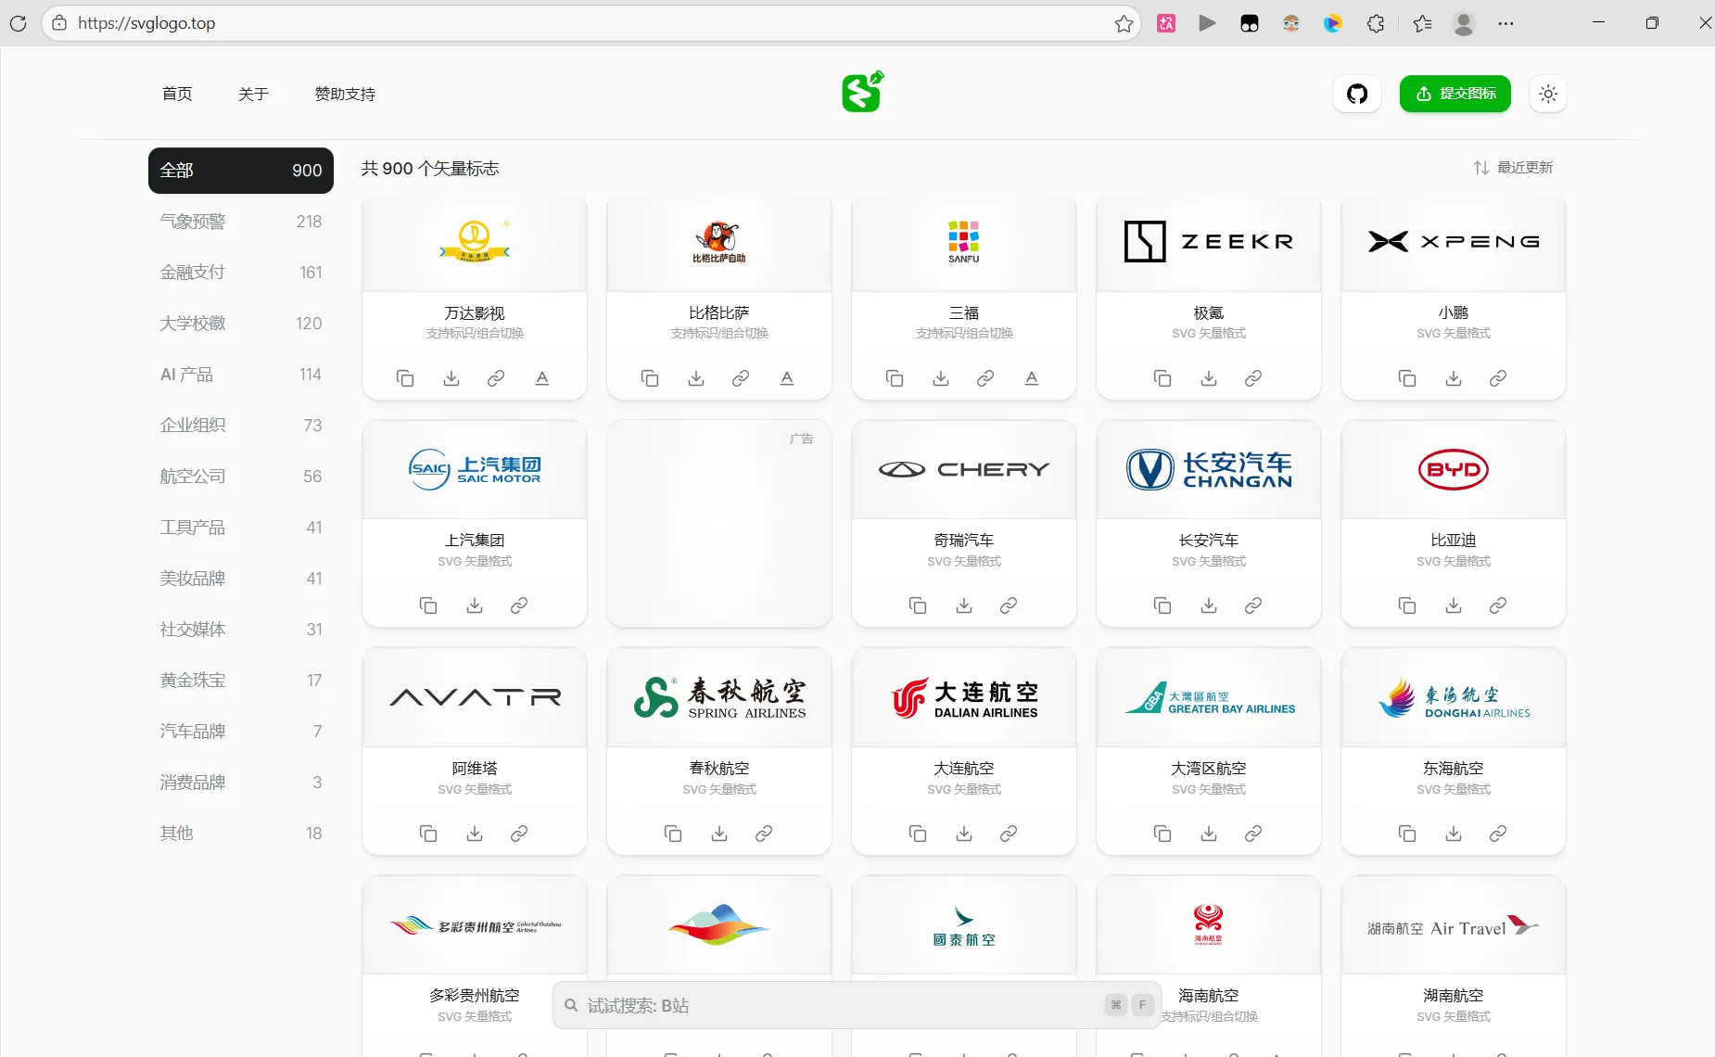Copy link for 阿维塔 logo

[x=519, y=834]
